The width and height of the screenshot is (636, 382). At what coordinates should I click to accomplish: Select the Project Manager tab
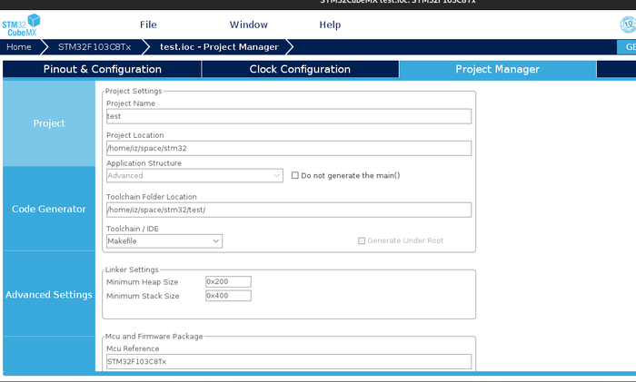point(497,69)
